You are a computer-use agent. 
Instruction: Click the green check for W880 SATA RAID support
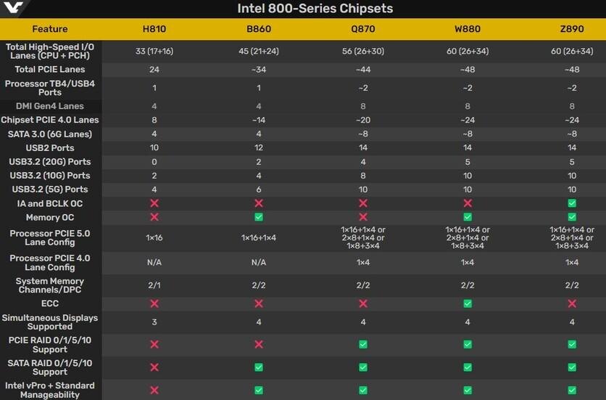pos(468,367)
